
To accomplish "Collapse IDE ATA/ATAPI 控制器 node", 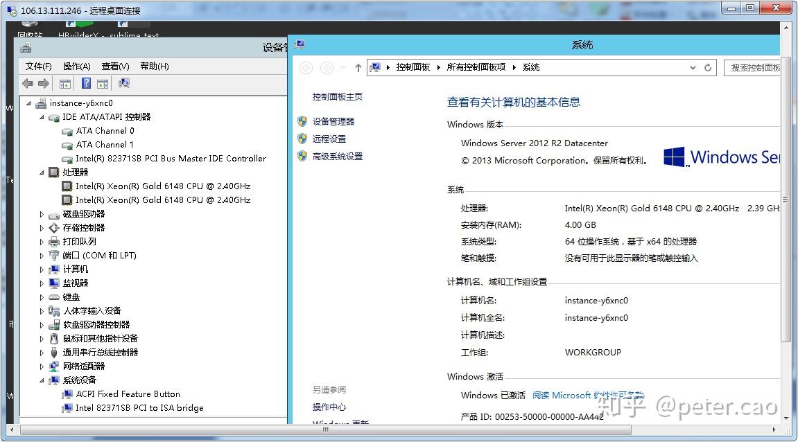I will (42, 118).
